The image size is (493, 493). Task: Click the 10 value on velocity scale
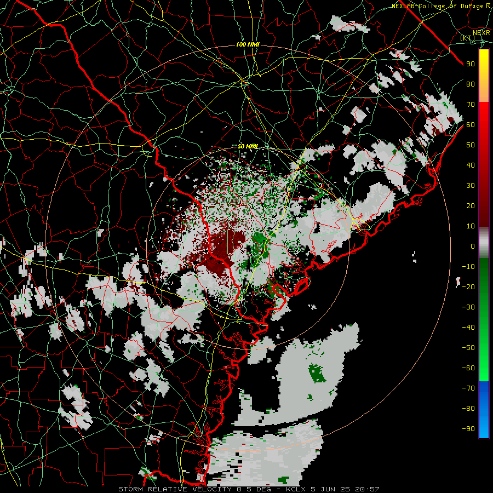click(x=471, y=226)
